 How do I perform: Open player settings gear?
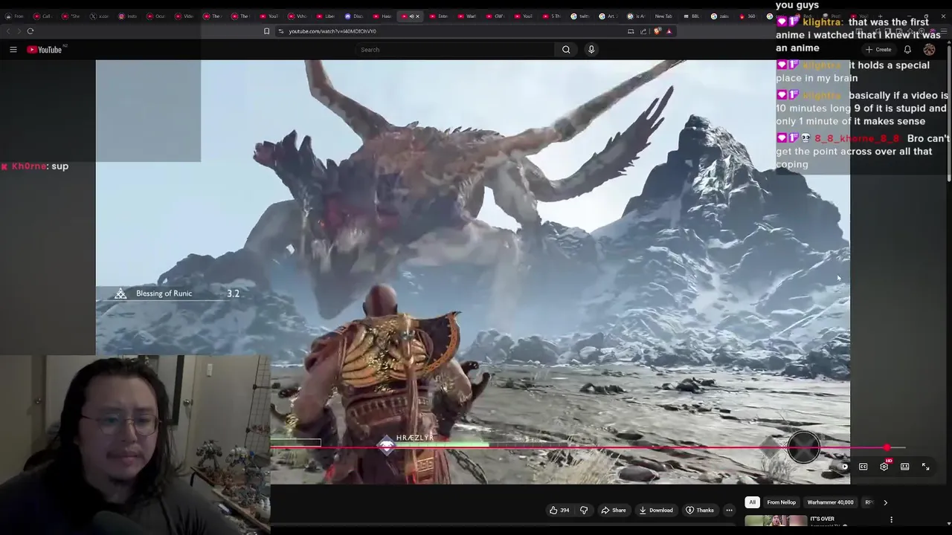click(x=884, y=467)
